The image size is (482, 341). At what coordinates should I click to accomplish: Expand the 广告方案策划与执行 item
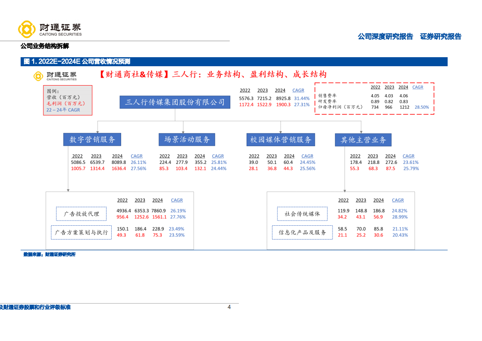point(81,232)
